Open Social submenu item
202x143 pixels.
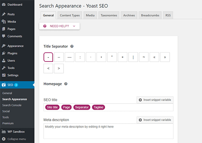6,111
